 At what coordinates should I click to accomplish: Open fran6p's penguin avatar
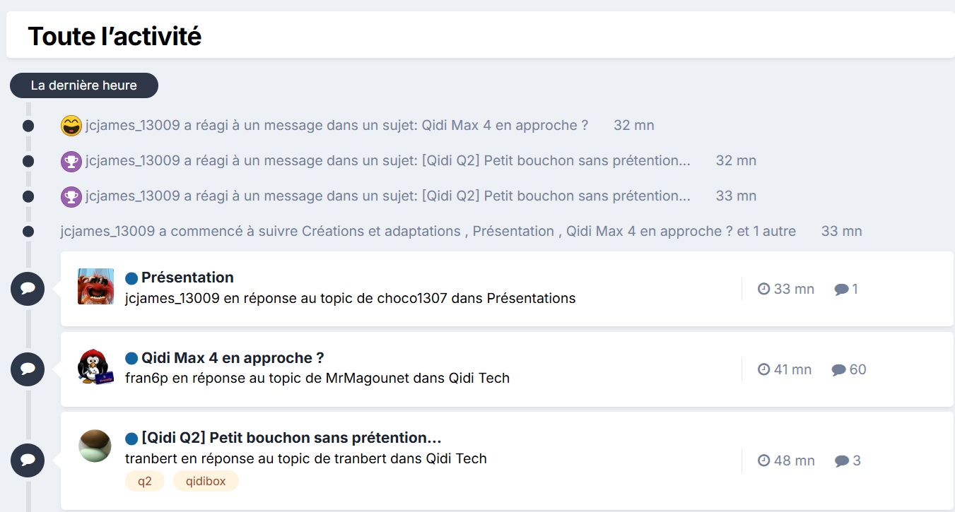[95, 367]
